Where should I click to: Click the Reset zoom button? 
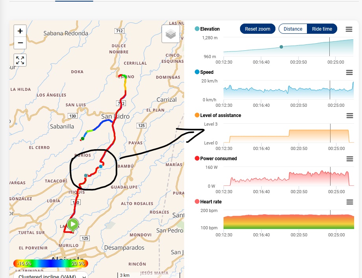click(257, 29)
